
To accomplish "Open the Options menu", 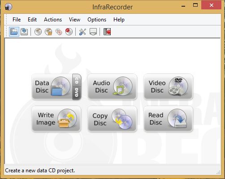I will 97,20.
